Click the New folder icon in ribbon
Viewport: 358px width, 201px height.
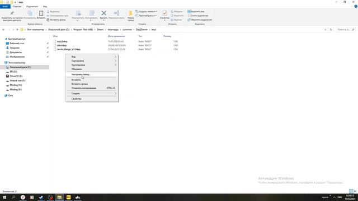[x=130, y=13]
